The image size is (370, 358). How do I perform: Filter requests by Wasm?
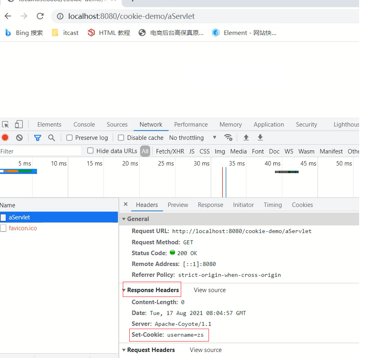pyautogui.click(x=306, y=151)
